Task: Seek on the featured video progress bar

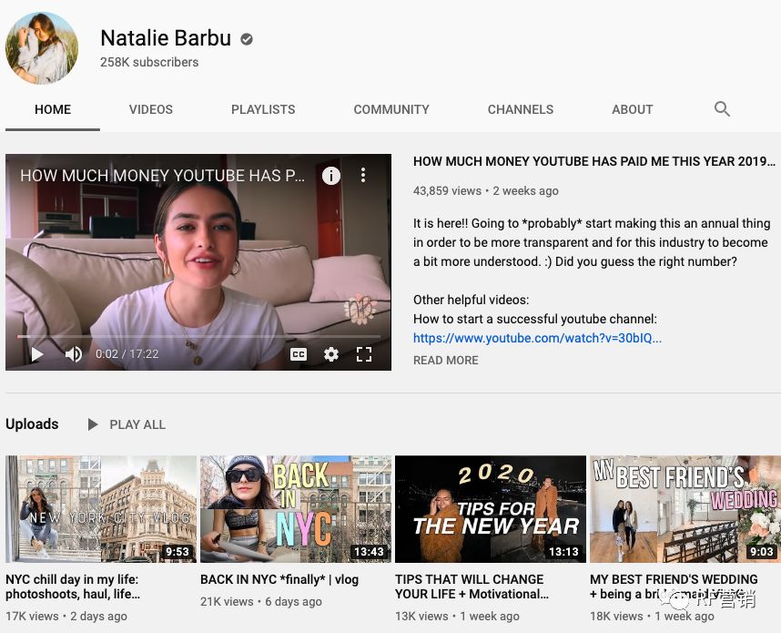Action: click(198, 337)
